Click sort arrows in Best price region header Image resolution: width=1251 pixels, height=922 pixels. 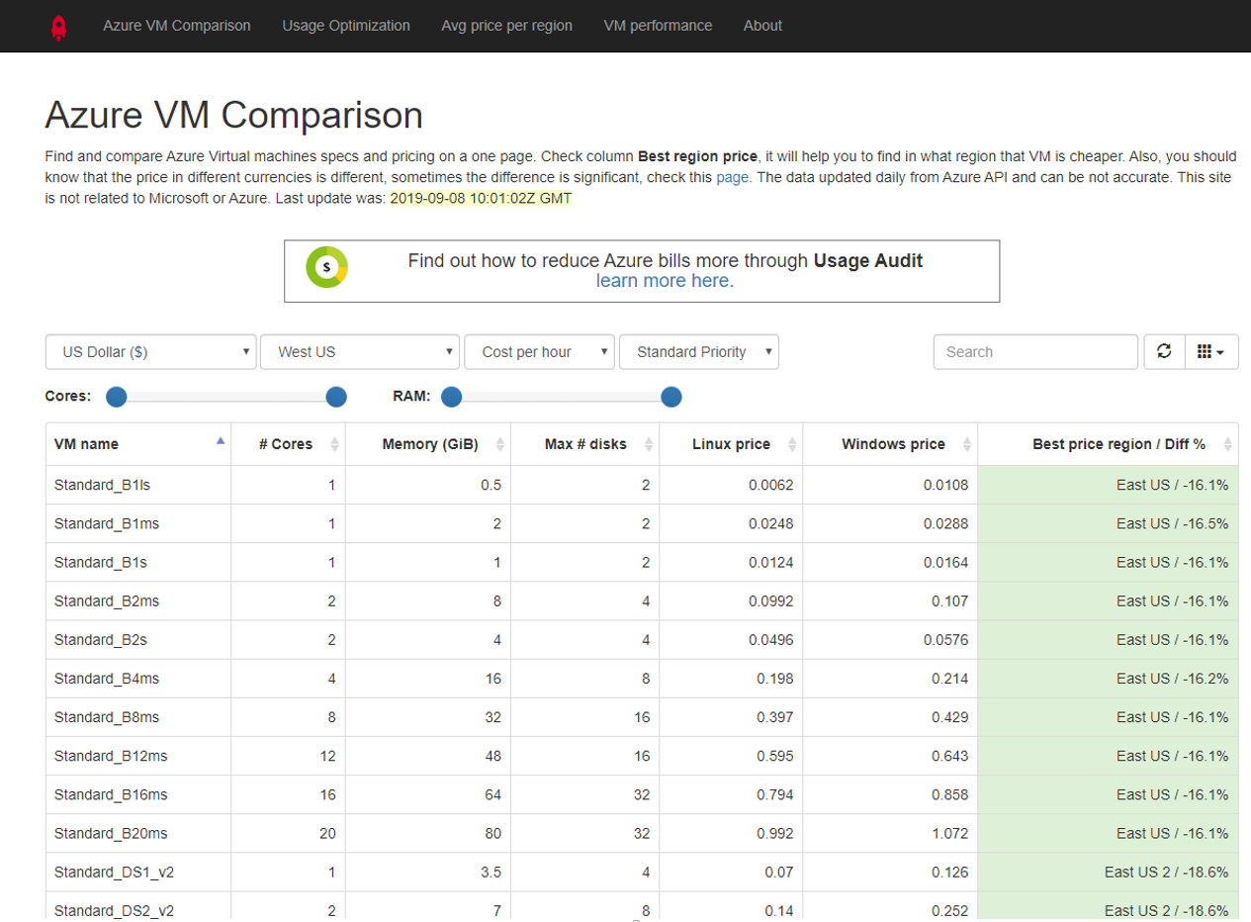1227,445
